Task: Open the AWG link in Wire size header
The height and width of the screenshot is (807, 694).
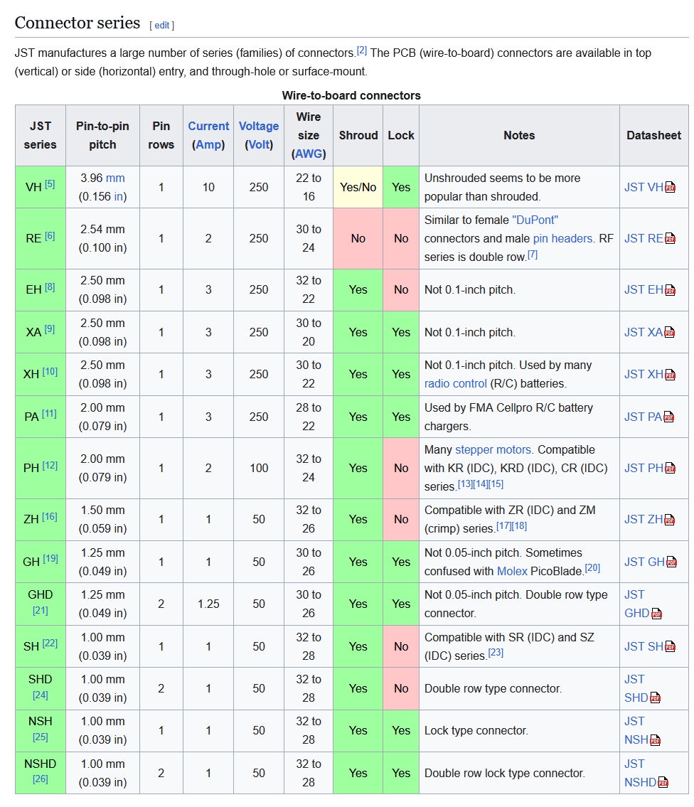Action: (x=309, y=154)
